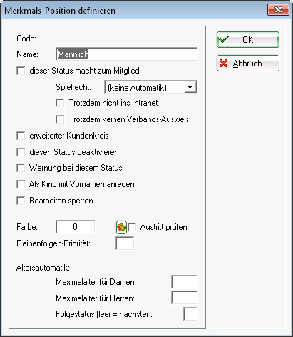Enable 'dieser Status macht zum Mitglied' checkbox
The height and width of the screenshot is (337, 293).
(21, 71)
